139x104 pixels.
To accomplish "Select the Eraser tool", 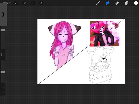I will click(117, 3).
